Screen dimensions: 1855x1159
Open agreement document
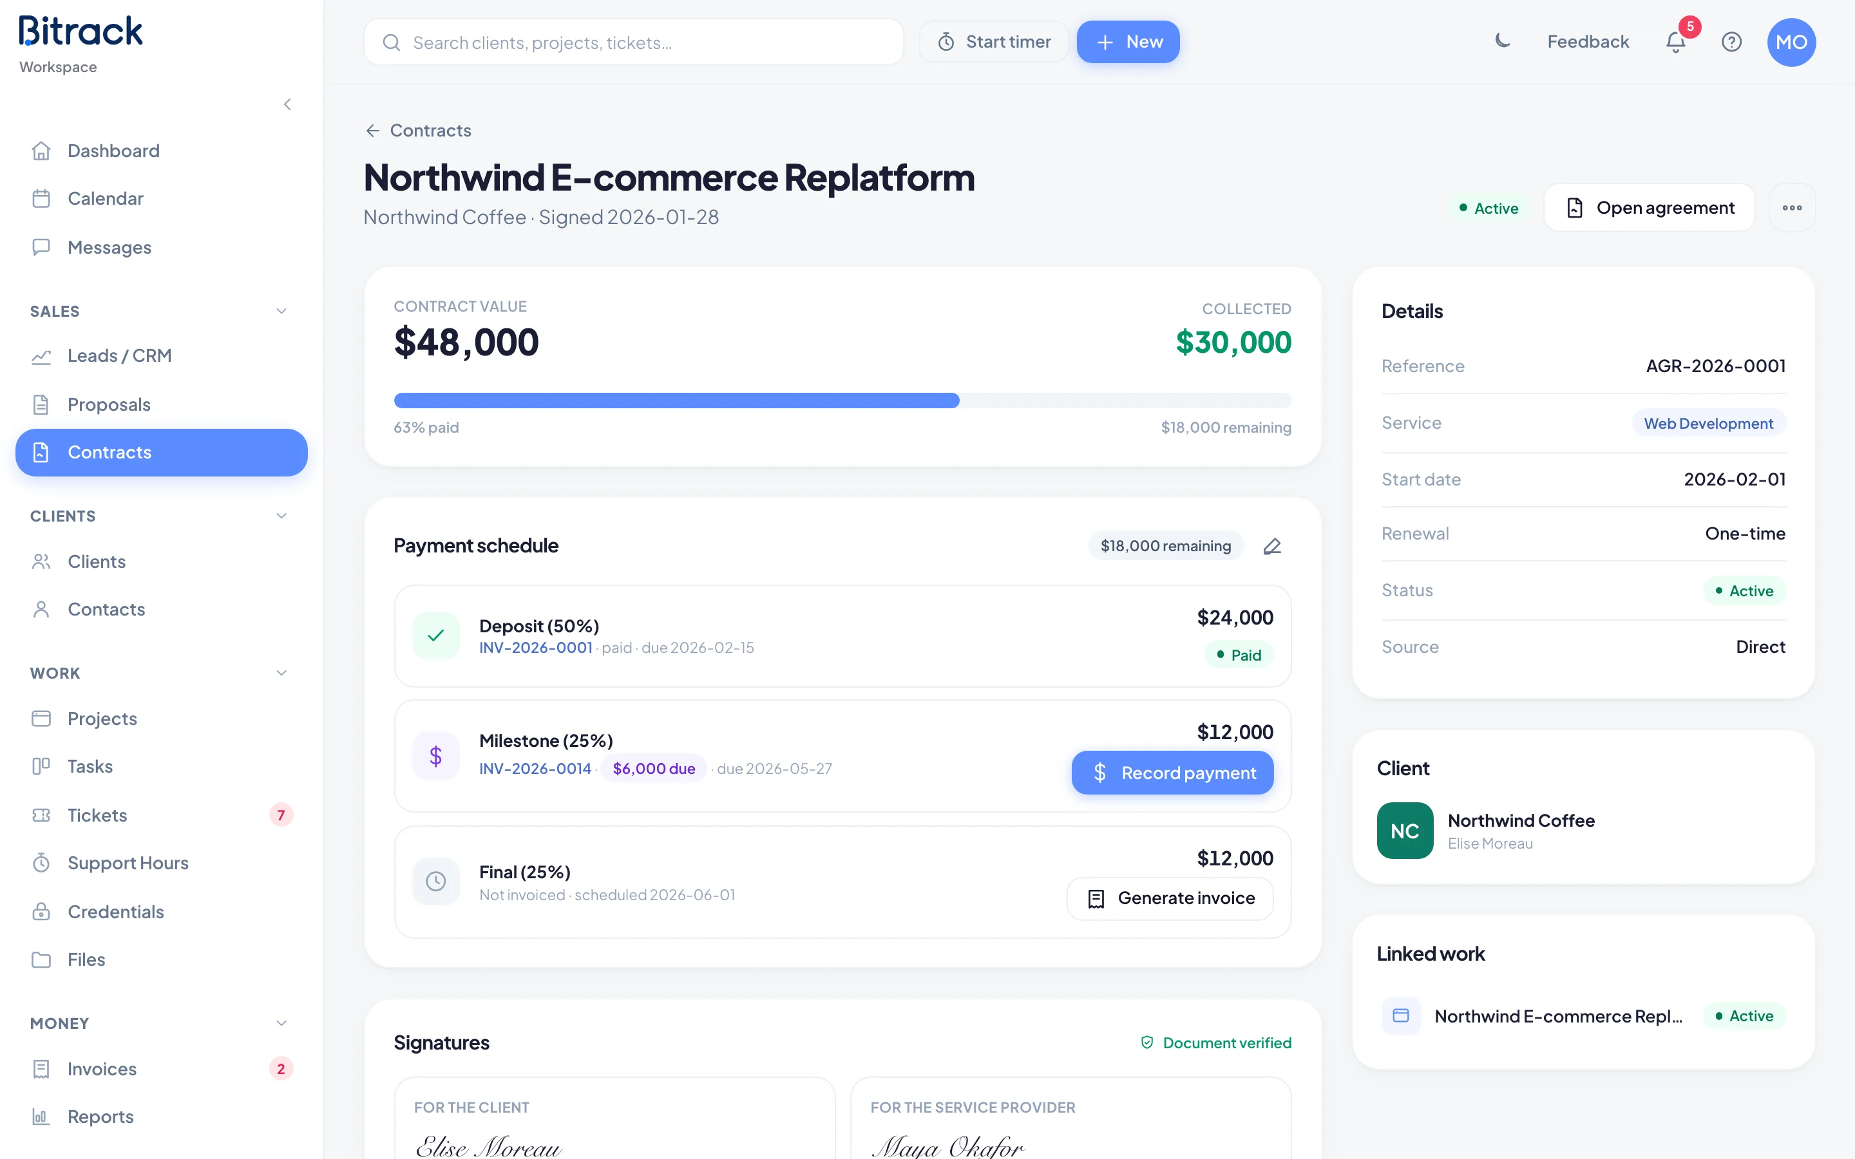(1650, 208)
